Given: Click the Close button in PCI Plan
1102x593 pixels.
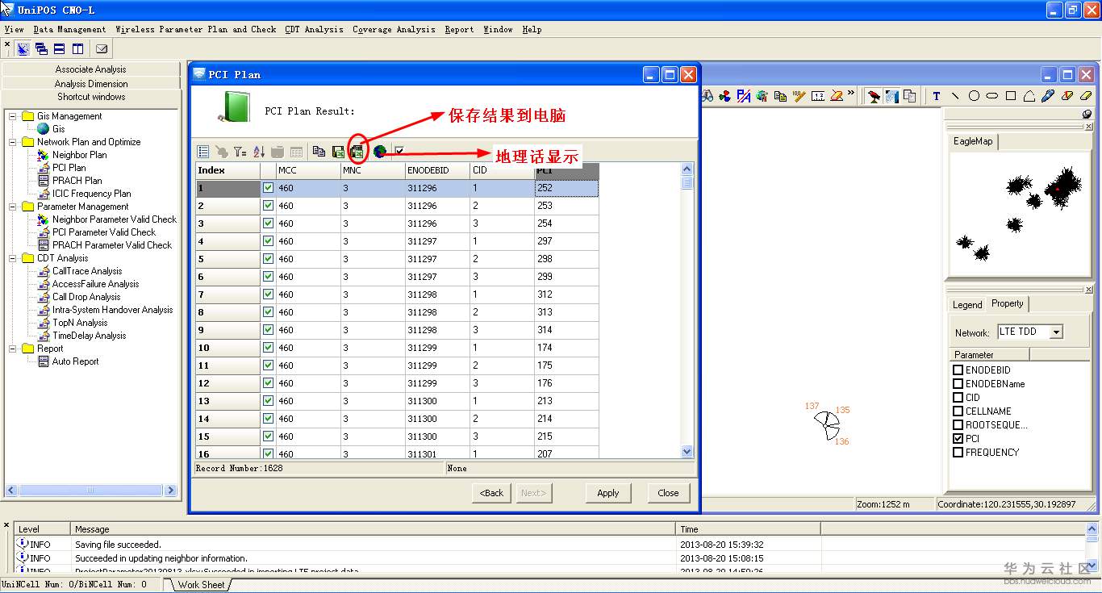Looking at the screenshot, I should tap(668, 493).
